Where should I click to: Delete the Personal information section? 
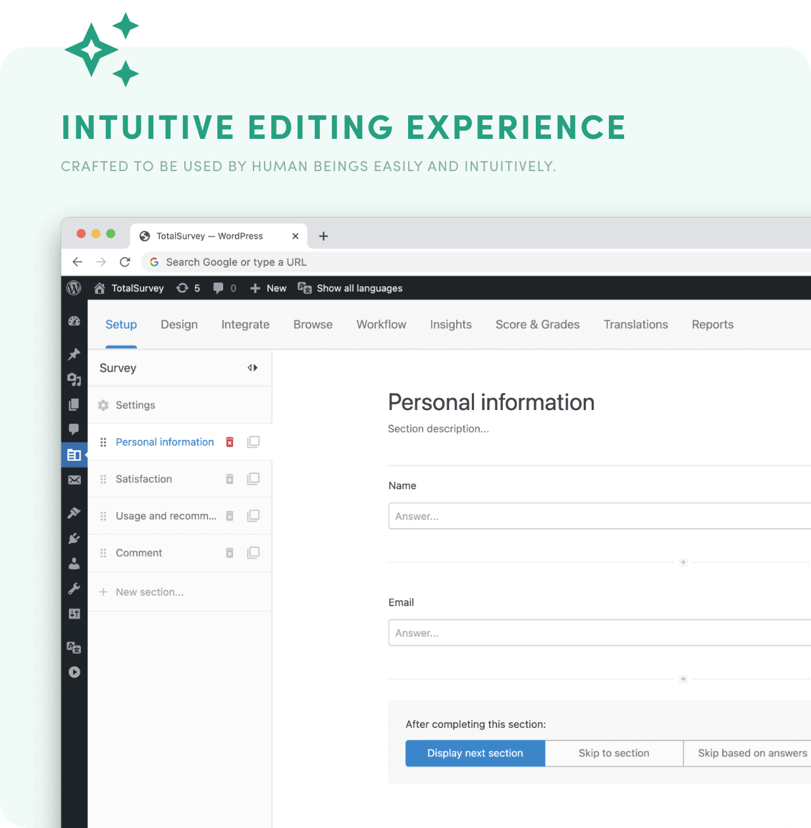pos(230,442)
